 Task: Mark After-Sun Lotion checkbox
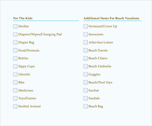85,42
